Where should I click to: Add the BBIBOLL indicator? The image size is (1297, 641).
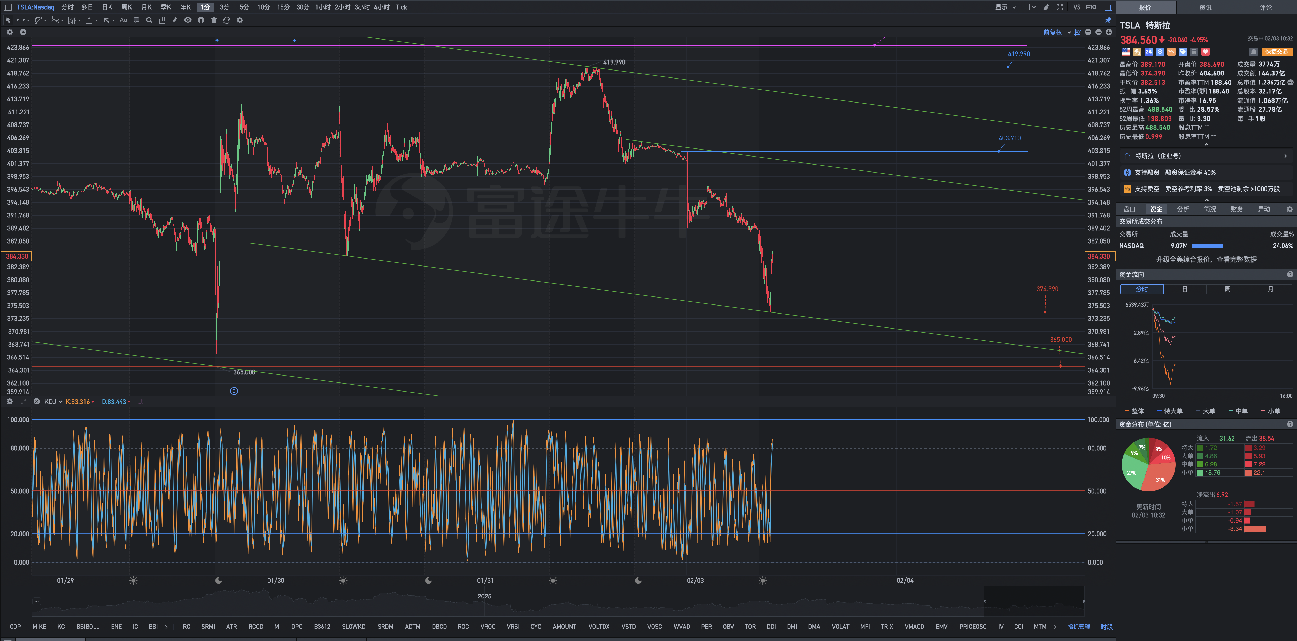[88, 627]
